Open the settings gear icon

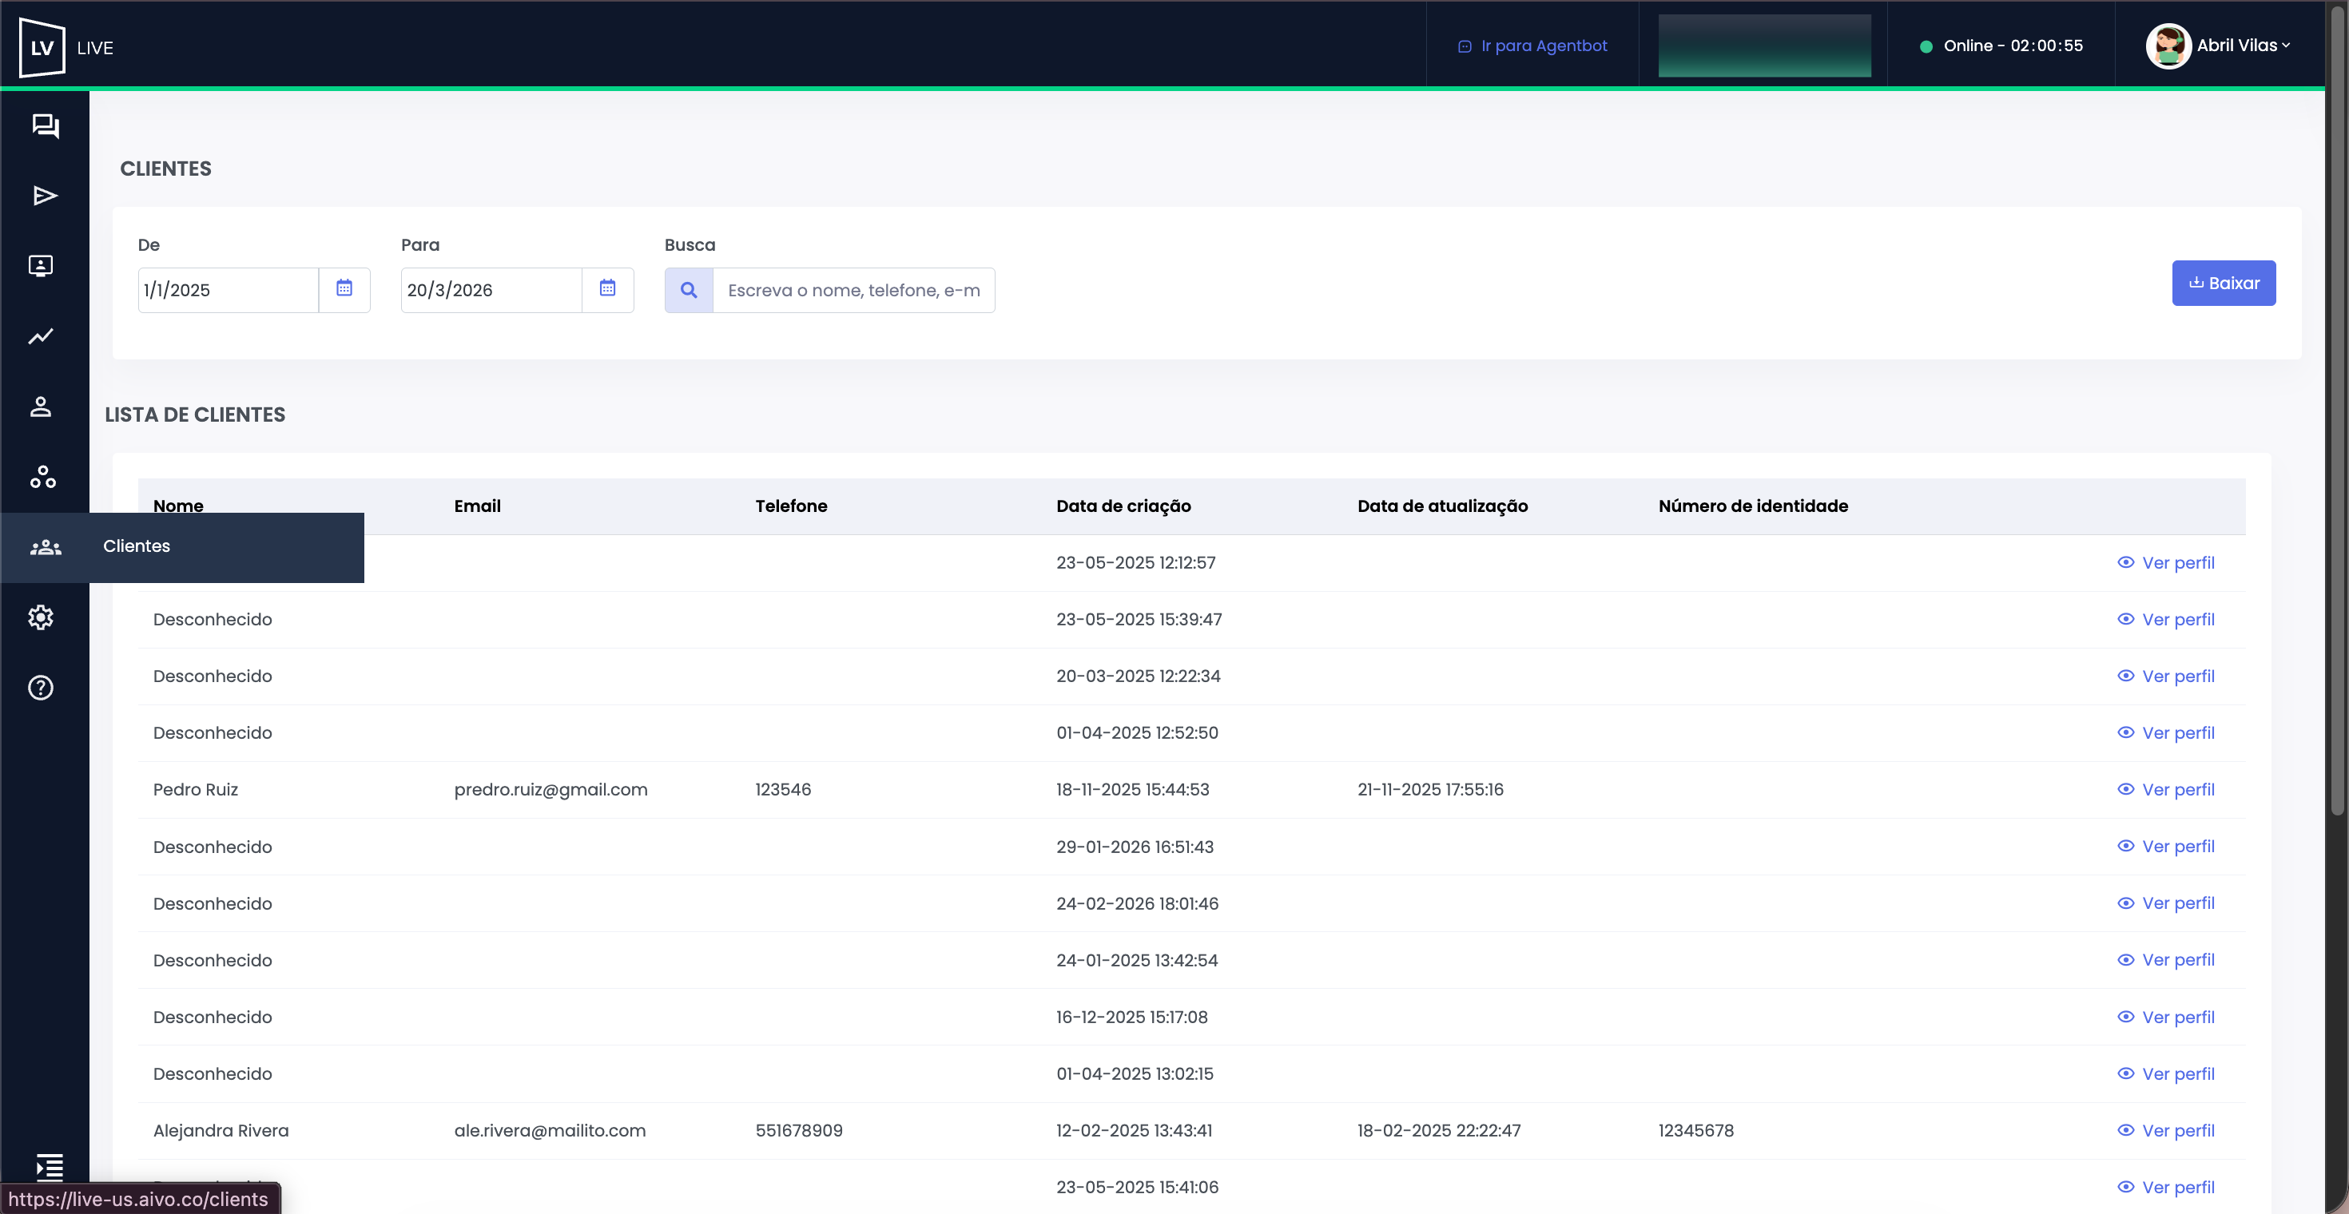coord(41,617)
